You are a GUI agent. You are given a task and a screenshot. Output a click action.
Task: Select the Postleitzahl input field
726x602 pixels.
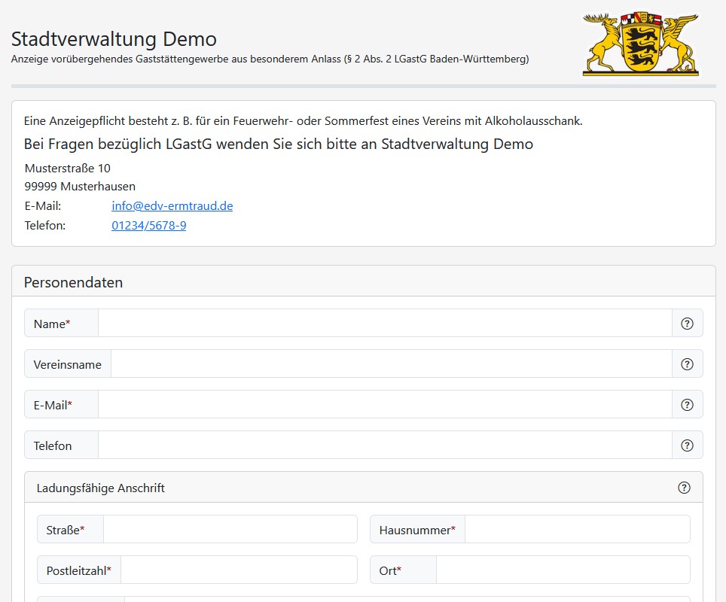point(238,570)
